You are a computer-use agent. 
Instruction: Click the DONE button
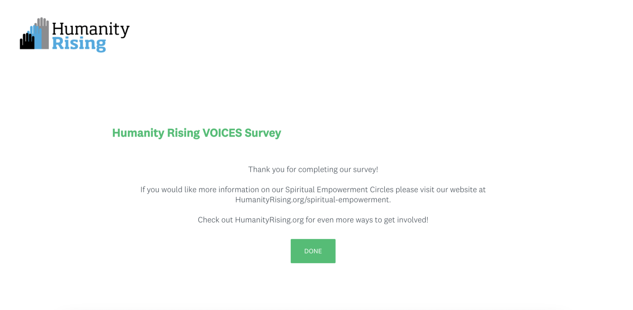click(313, 251)
